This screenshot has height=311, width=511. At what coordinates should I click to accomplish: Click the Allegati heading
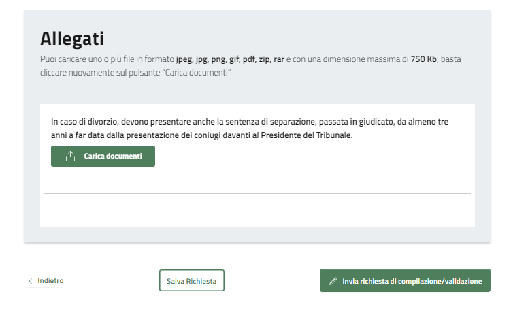(x=71, y=39)
